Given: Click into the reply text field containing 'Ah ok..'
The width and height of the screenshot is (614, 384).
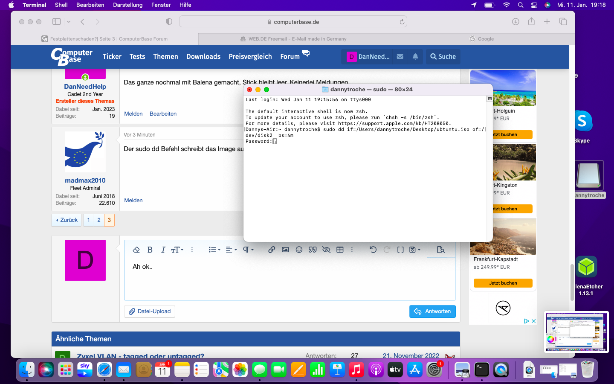Looking at the screenshot, I should 290,279.
